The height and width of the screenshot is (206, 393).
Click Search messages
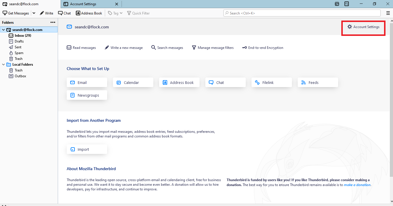pos(167,48)
